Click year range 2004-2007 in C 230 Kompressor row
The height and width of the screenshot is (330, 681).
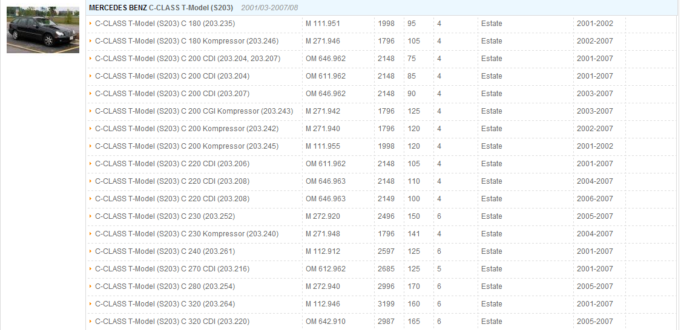click(594, 234)
